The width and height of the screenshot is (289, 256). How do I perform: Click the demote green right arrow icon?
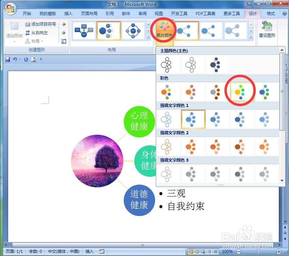(64, 33)
